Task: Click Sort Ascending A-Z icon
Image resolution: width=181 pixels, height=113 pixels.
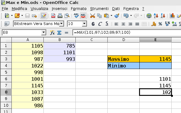Action: 156,16
